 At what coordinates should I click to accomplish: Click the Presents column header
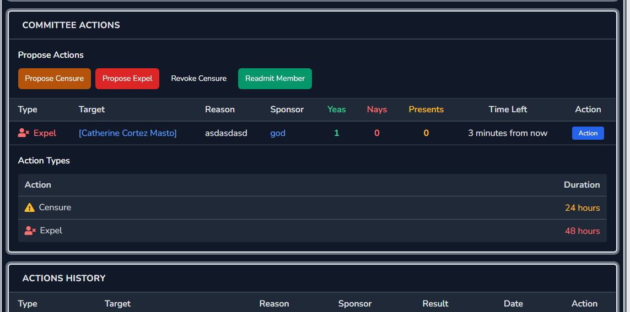coord(426,110)
